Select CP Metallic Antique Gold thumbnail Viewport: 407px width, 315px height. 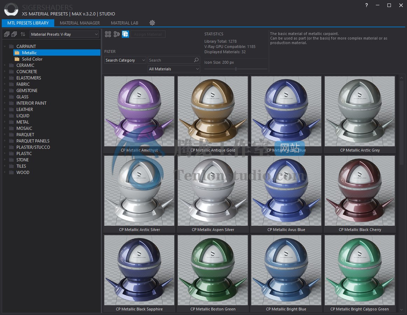212,111
